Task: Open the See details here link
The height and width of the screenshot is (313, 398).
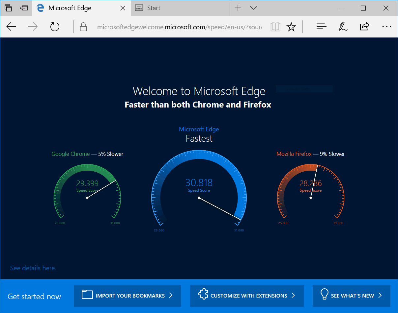Action: click(x=33, y=268)
